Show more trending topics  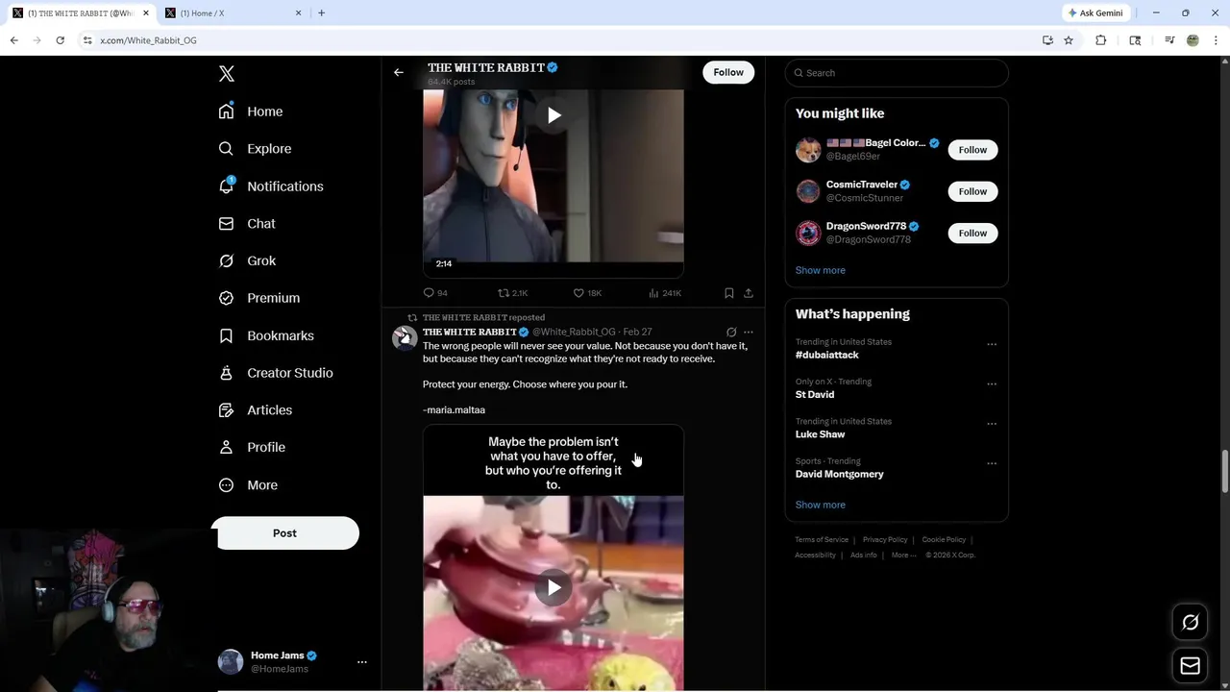pos(821,505)
